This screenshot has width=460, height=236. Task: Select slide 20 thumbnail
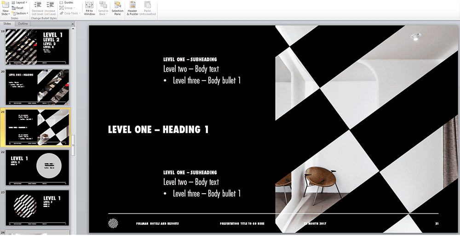(38, 87)
